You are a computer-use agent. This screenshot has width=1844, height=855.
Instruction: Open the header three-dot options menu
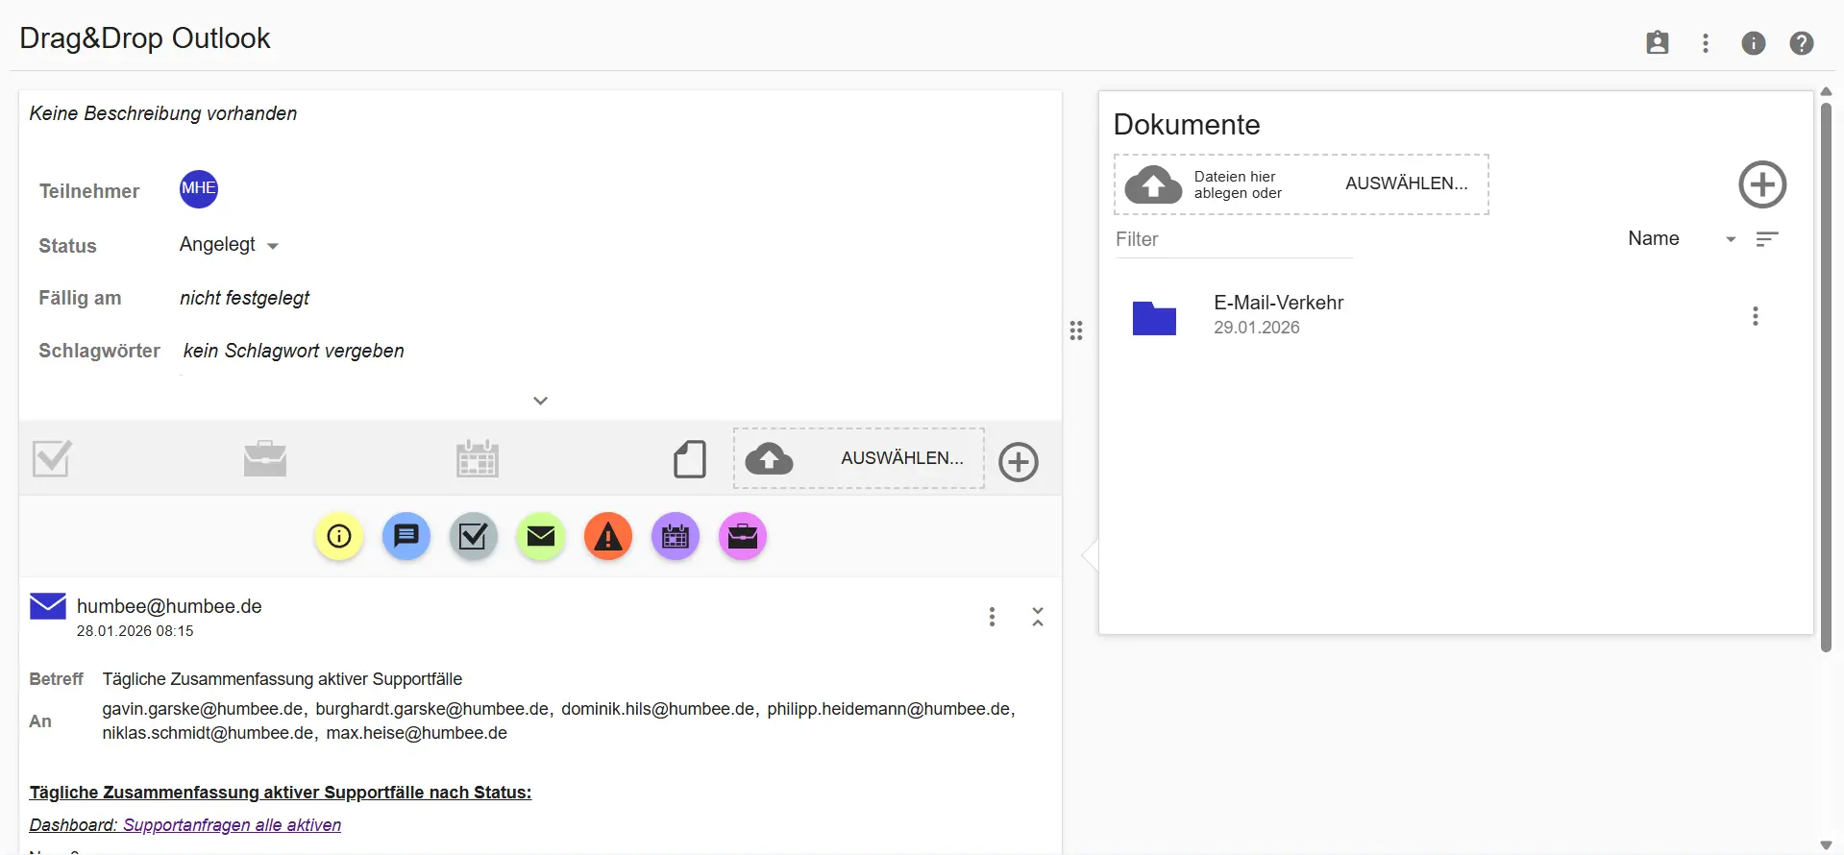[1706, 43]
